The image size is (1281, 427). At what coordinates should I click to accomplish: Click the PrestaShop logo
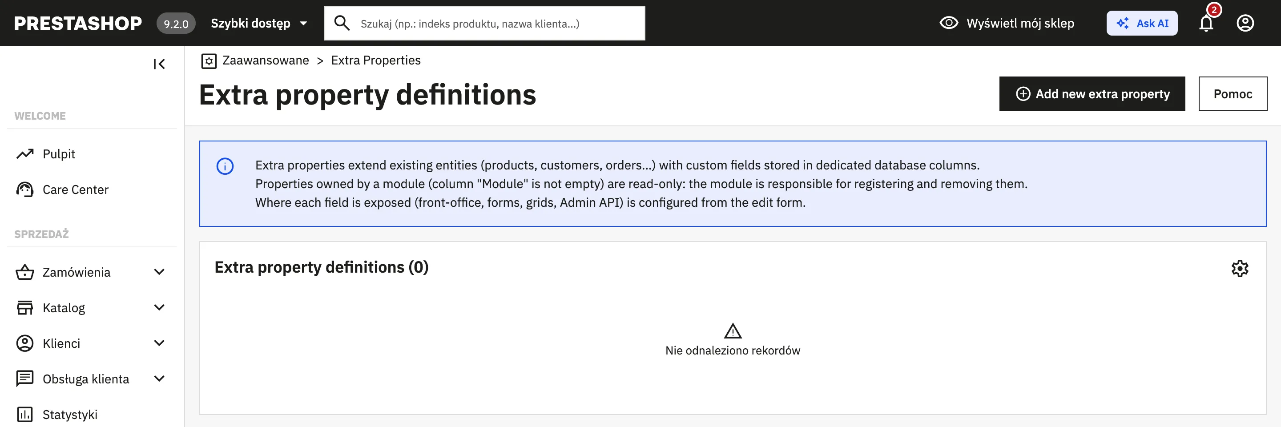click(x=78, y=24)
